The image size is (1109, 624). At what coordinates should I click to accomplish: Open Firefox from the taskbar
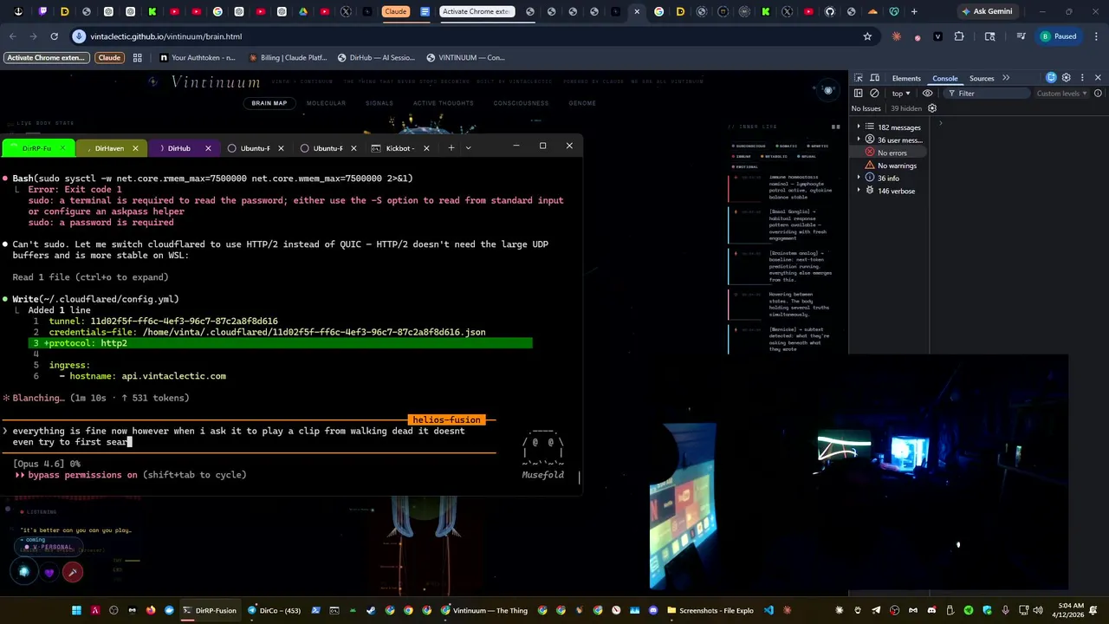[151, 610]
